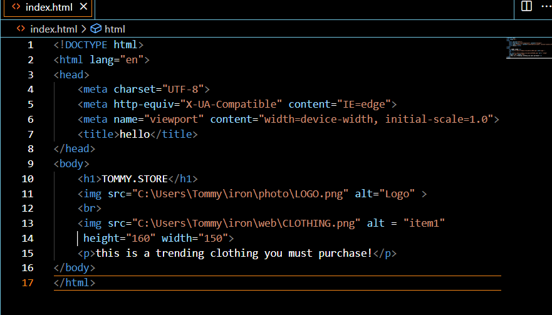Open the More Actions ellipsis menu
The image size is (552, 315).
point(547,6)
